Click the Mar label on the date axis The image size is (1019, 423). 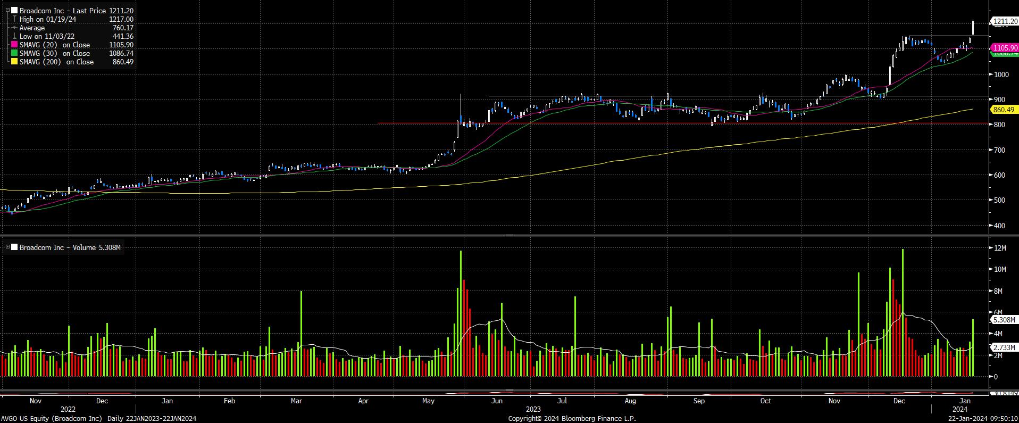point(296,401)
